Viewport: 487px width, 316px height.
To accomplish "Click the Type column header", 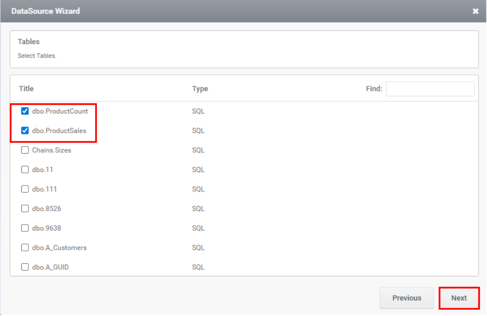I will [200, 88].
